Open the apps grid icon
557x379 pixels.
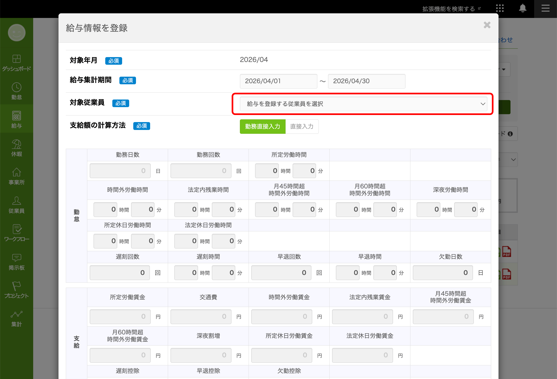click(x=500, y=8)
